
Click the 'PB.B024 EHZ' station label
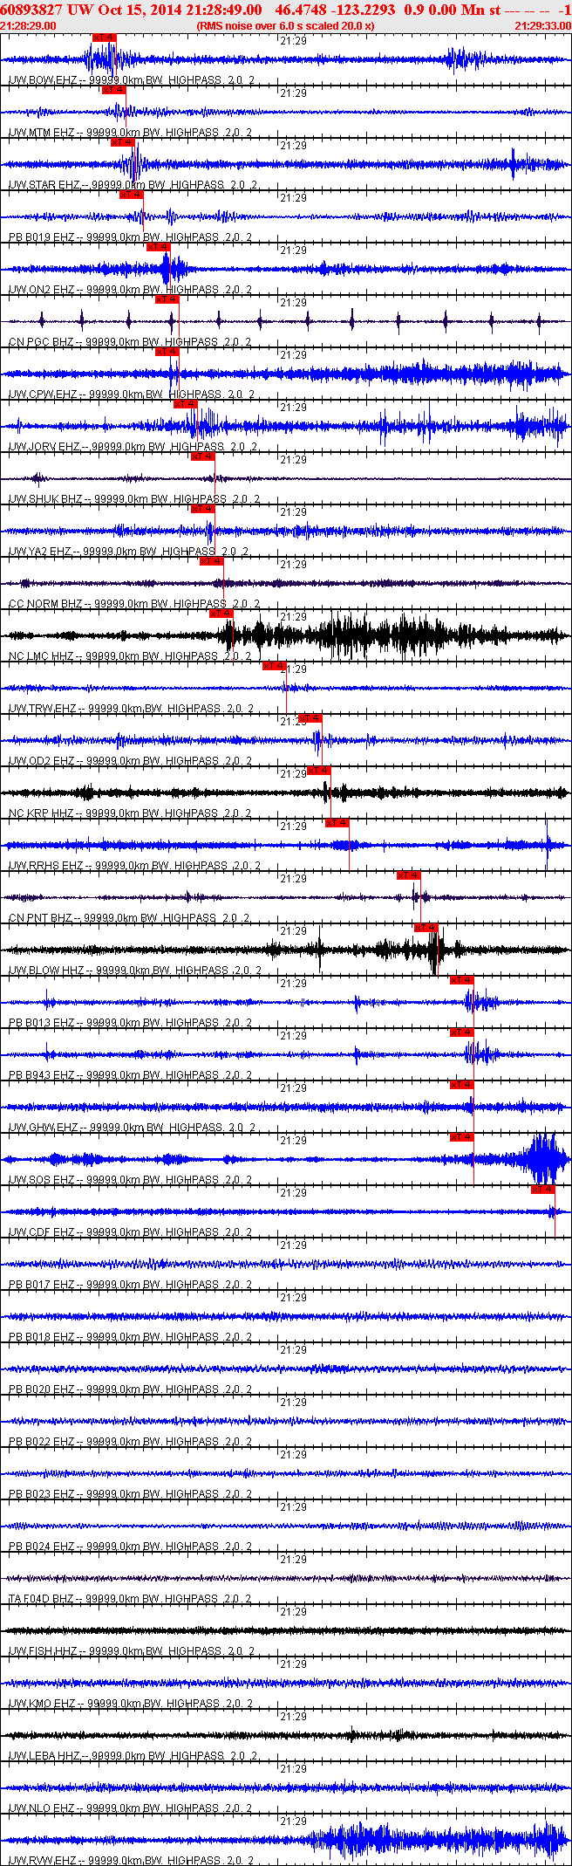coord(41,1547)
